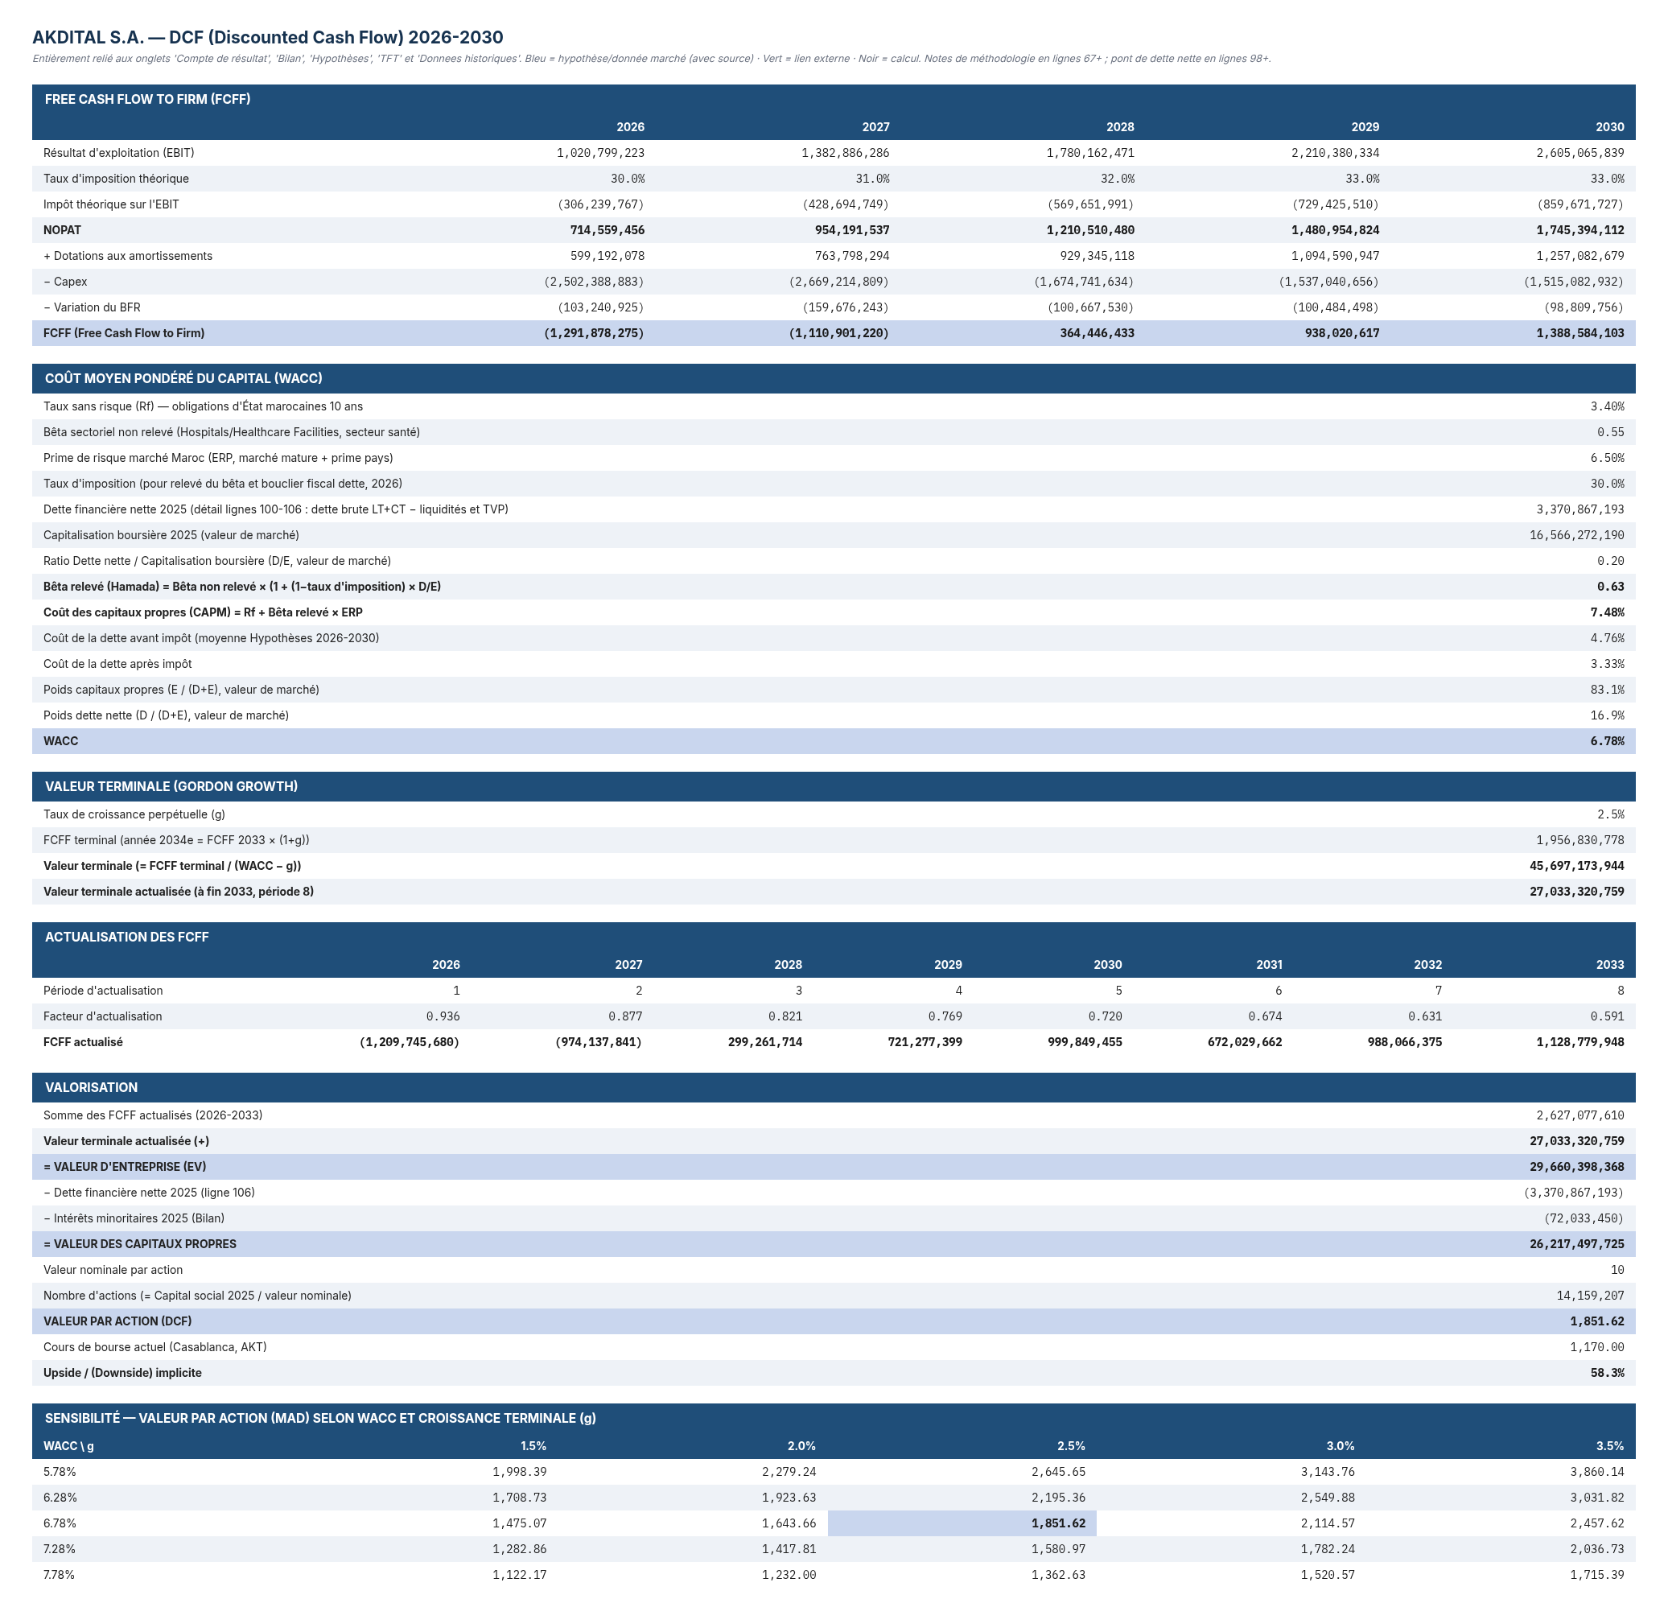The width and height of the screenshot is (1668, 1599).
Task: Select risk-free rate value "3.40%"
Action: [x=1607, y=406]
